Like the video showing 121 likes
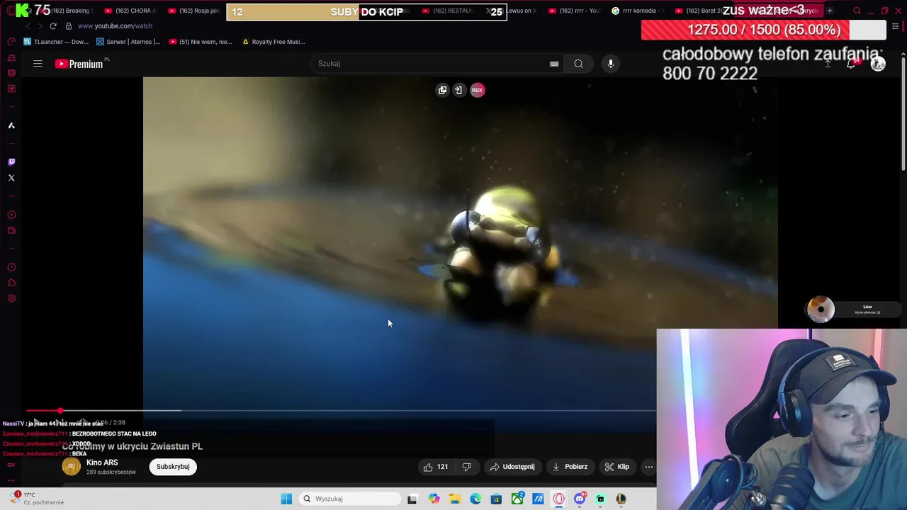907x510 pixels. (435, 467)
